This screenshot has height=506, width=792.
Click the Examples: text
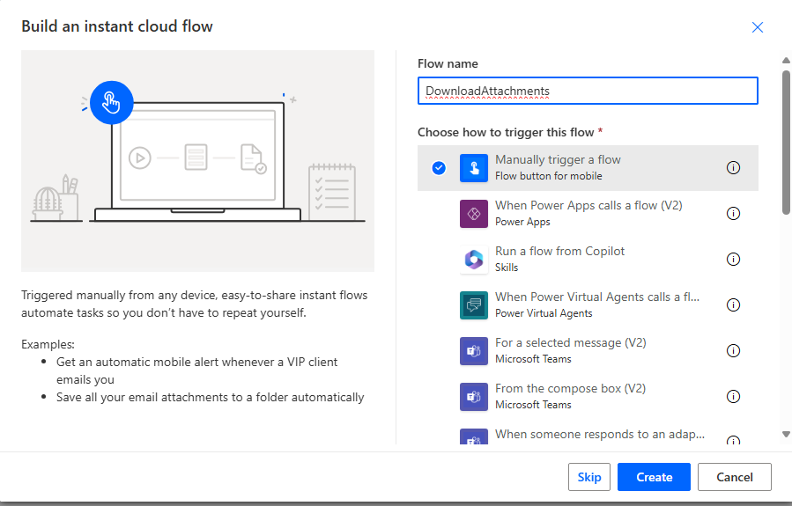coord(48,345)
